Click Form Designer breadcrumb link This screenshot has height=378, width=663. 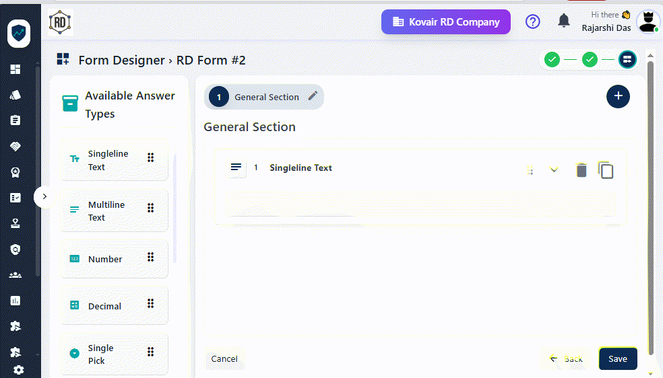[x=121, y=60]
